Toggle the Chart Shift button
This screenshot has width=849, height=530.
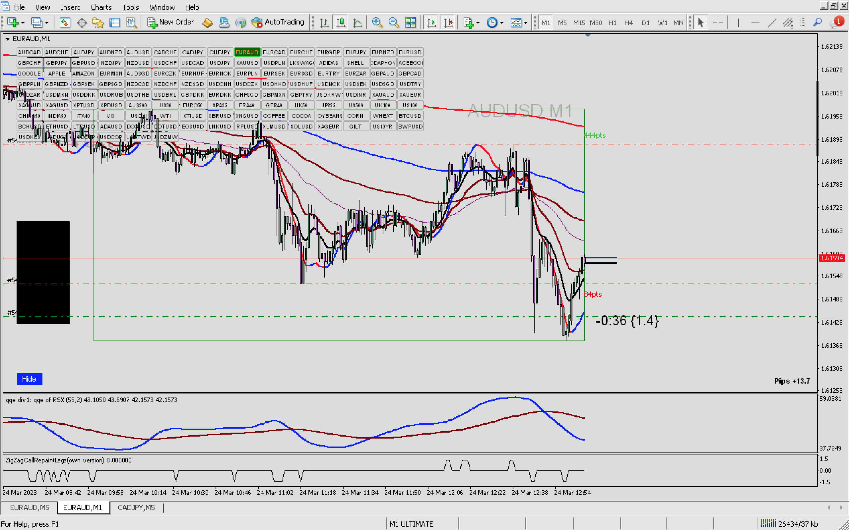(448, 23)
